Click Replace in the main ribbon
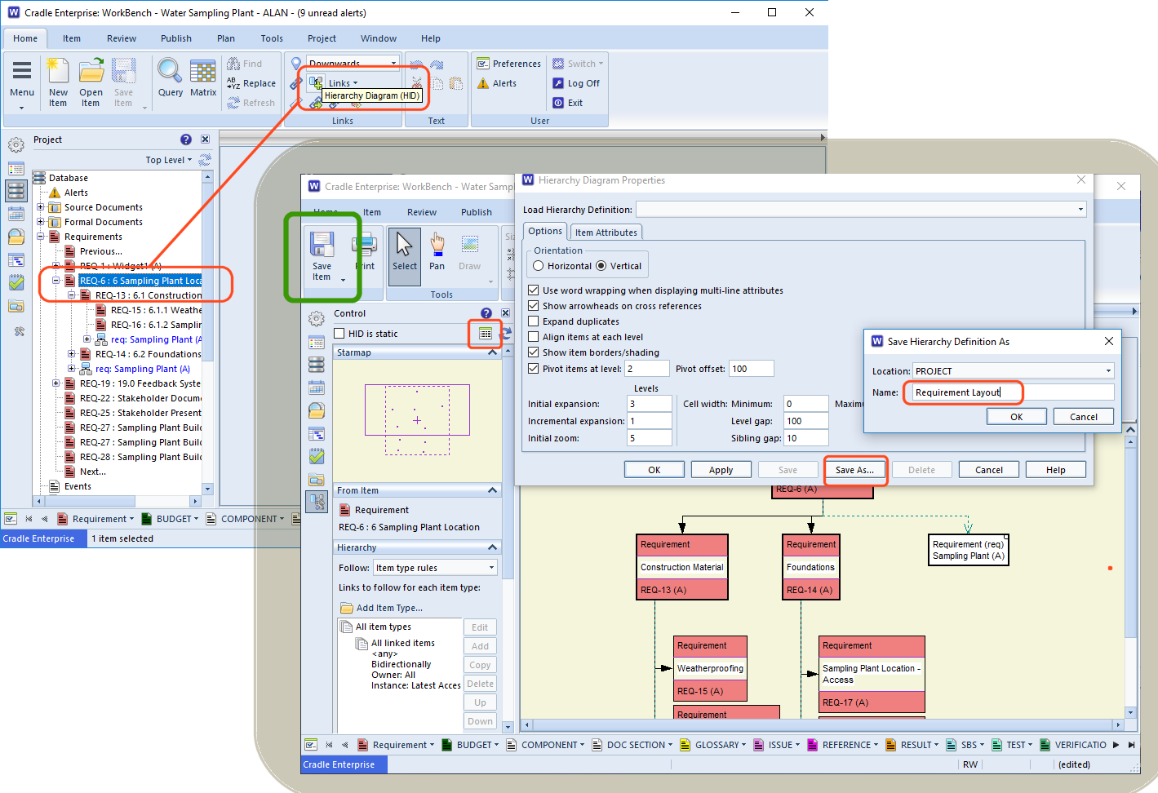This screenshot has height=793, width=1158. pyautogui.click(x=251, y=83)
